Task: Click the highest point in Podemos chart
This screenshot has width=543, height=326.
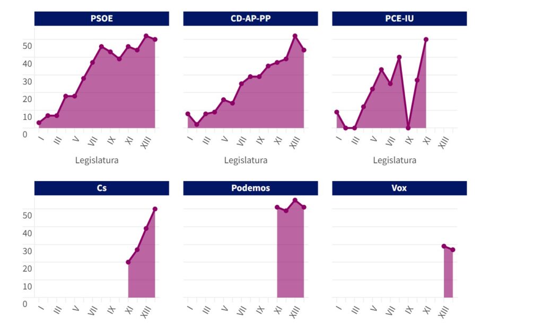Action: click(x=295, y=200)
